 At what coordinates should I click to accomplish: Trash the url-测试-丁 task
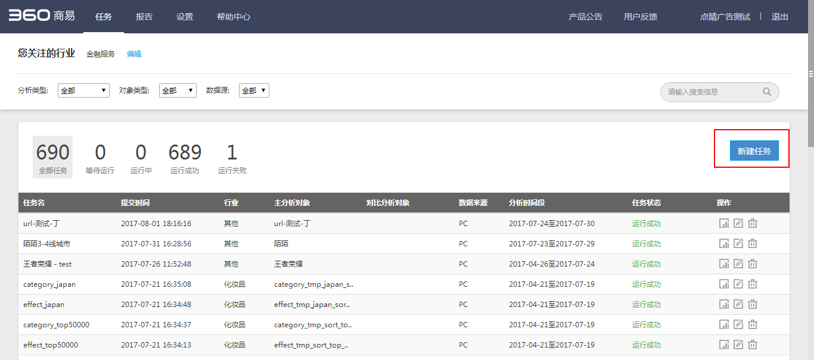(x=753, y=224)
